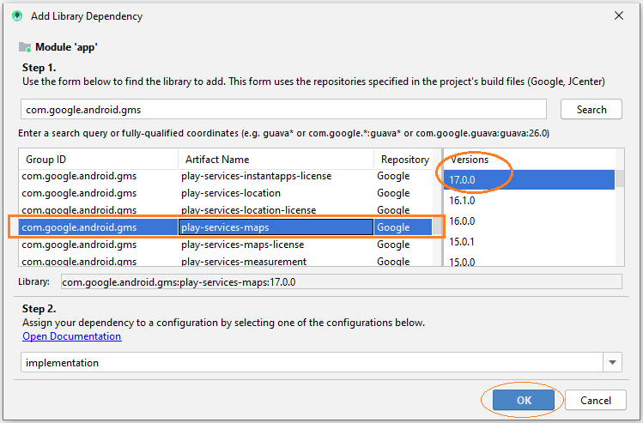Choose version 16.0.0 in the Versions list
Image resolution: width=643 pixels, height=423 pixels.
[x=529, y=221]
